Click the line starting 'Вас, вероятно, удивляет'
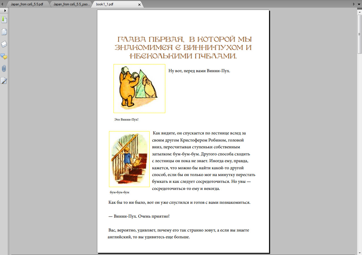 179,230
